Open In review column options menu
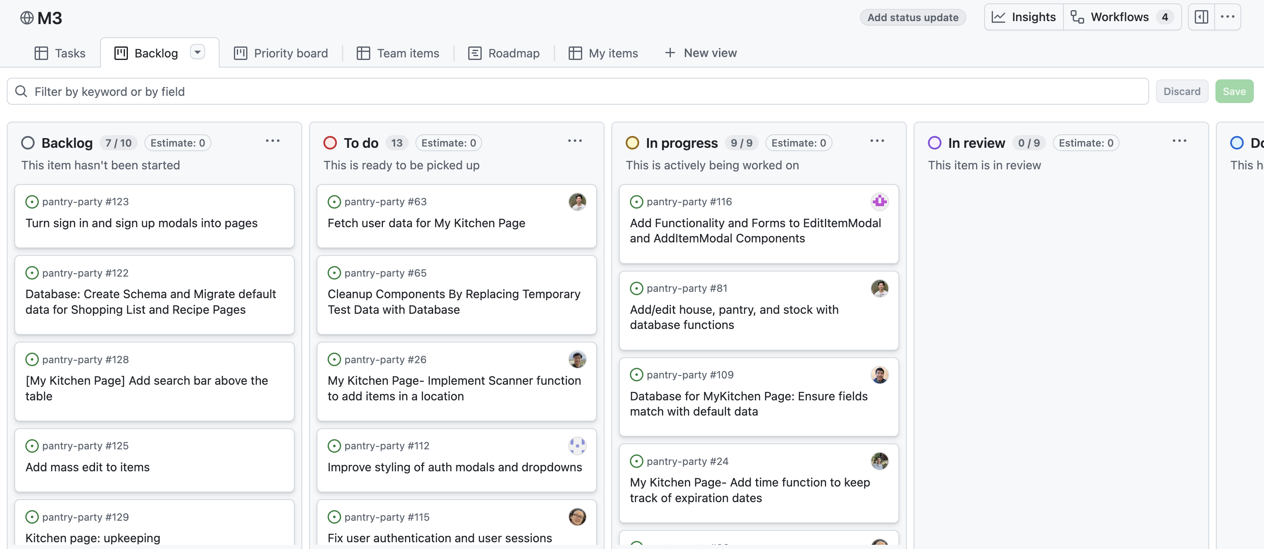The width and height of the screenshot is (1264, 549). point(1179,141)
